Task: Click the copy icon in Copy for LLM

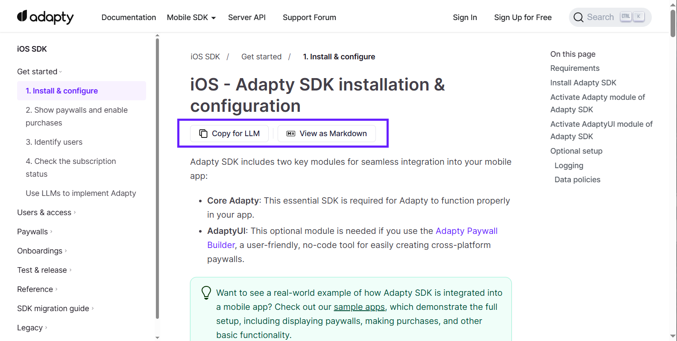Action: pos(203,134)
